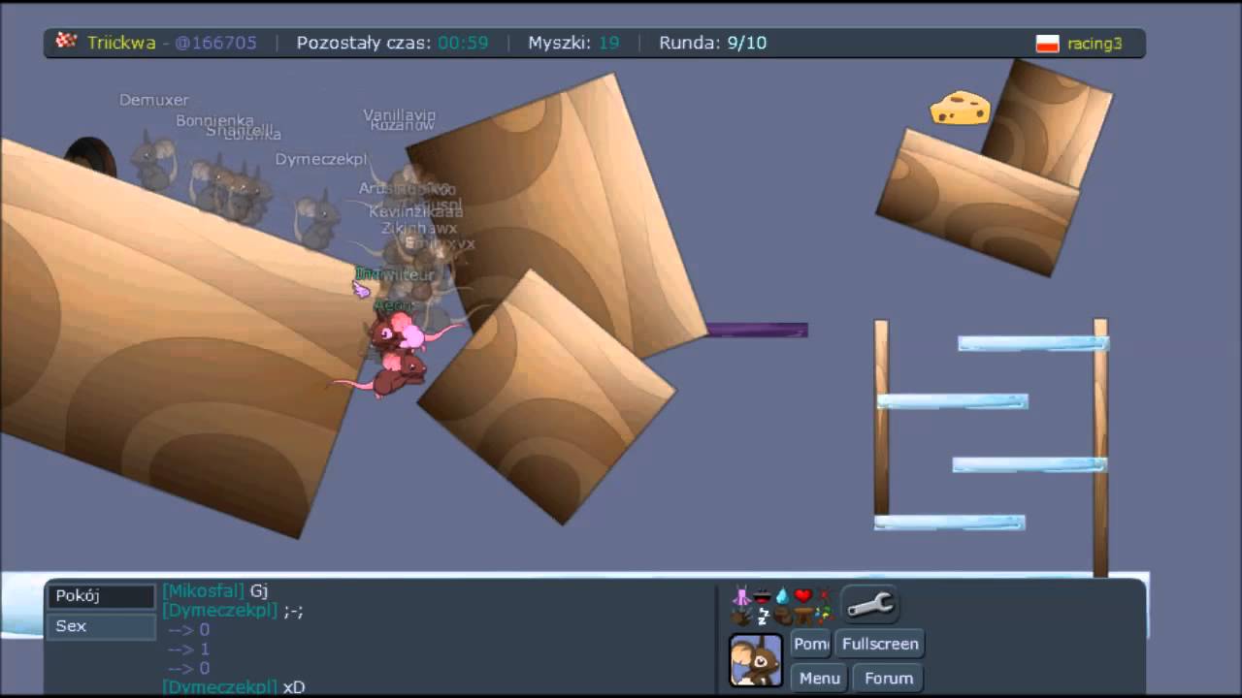
Task: Click the Mikosfal username in chat
Action: pos(204,590)
